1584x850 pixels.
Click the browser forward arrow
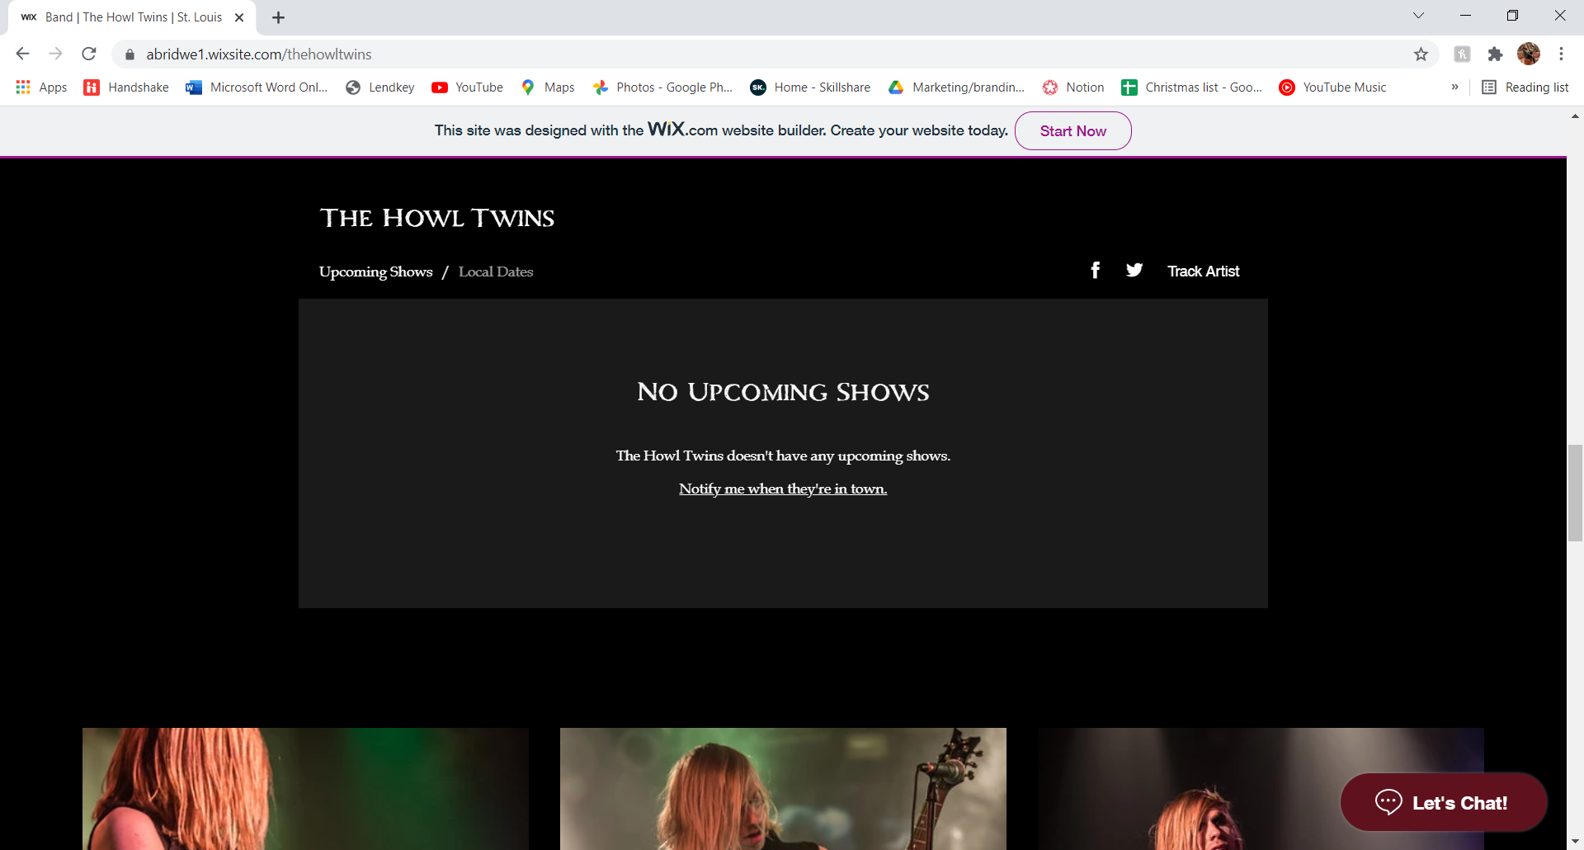point(55,54)
